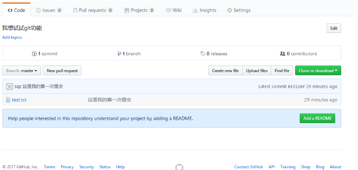Viewport: 358px width, 170px height.
Task: Click the Pull requests count badge
Action: click(x=110, y=10)
